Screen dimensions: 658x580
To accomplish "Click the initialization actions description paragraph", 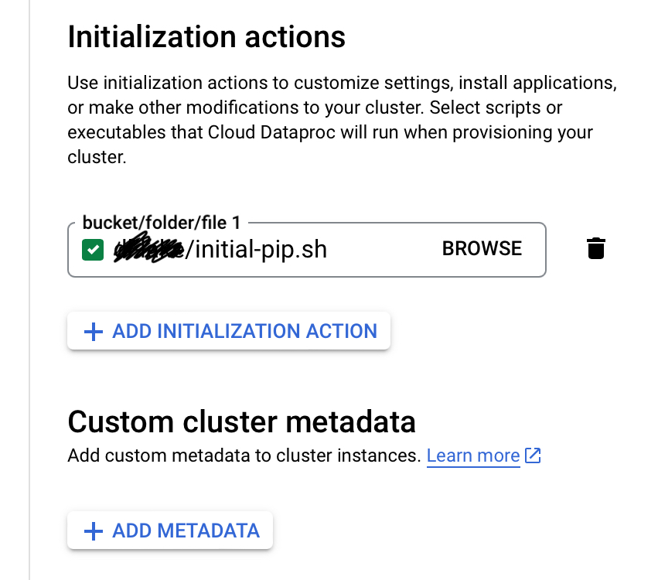I will click(x=340, y=107).
